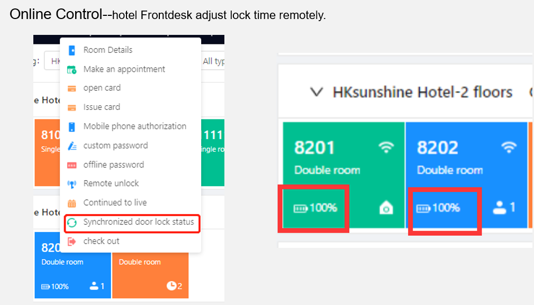
Task: Select "Make an appointment" from the context menu
Action: click(124, 69)
